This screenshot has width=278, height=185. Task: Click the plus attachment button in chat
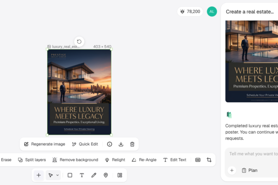point(232,170)
